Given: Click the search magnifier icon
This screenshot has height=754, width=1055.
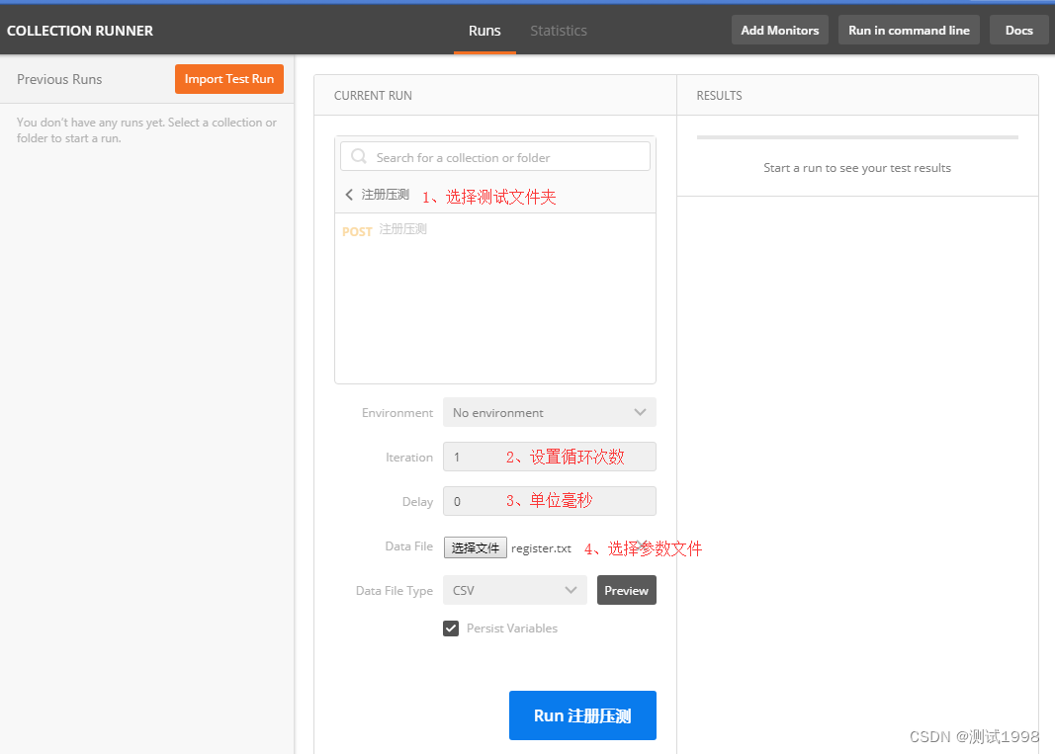Looking at the screenshot, I should (x=359, y=157).
